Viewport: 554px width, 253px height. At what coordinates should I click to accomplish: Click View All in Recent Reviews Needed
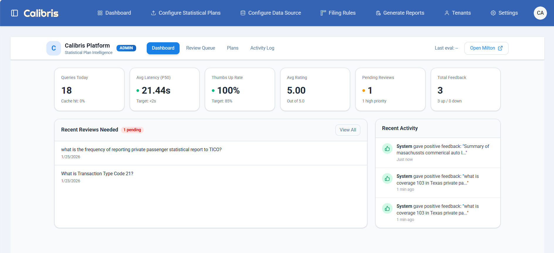pyautogui.click(x=348, y=130)
